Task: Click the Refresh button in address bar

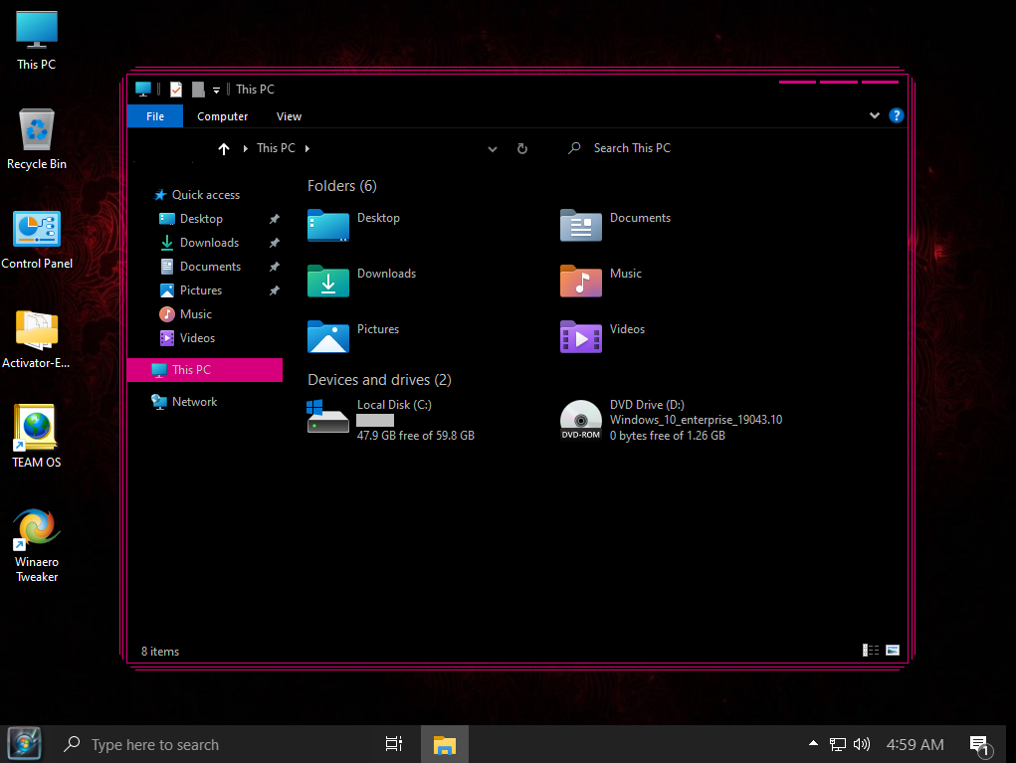Action: (x=521, y=148)
